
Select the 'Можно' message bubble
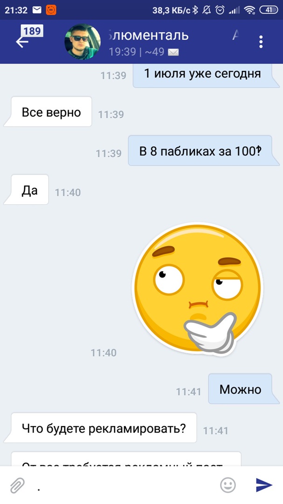point(240,390)
